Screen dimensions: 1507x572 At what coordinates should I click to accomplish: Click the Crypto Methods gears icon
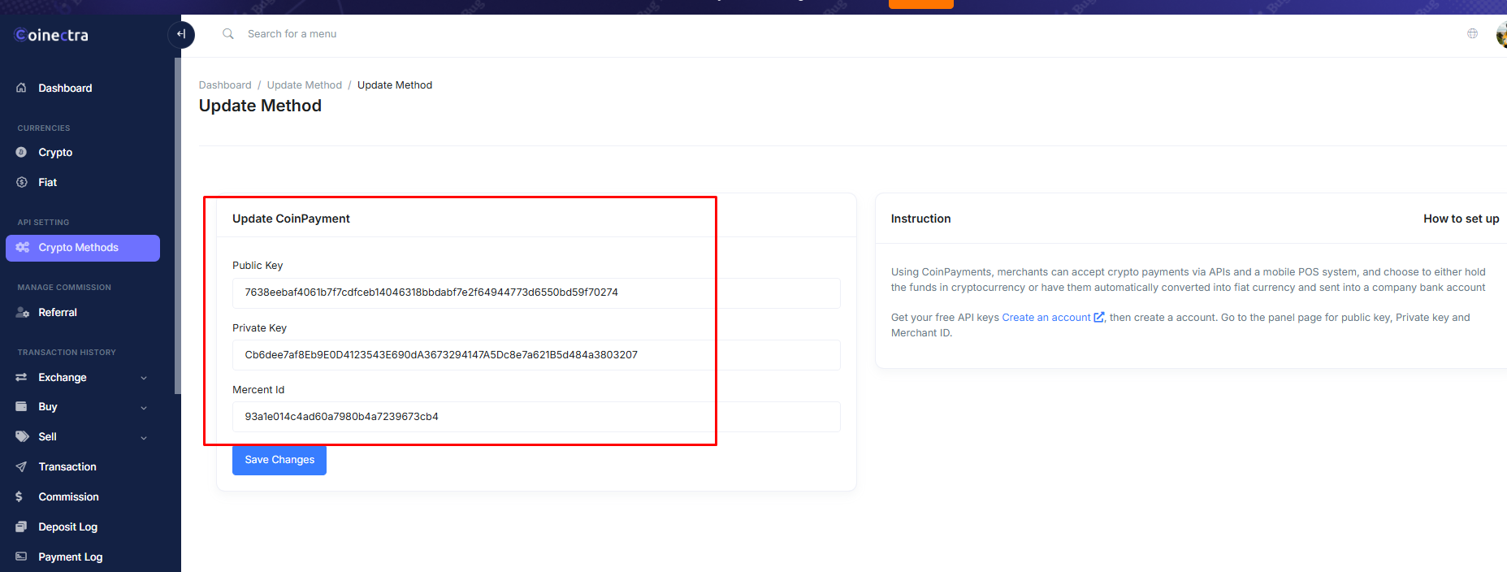[x=23, y=247]
